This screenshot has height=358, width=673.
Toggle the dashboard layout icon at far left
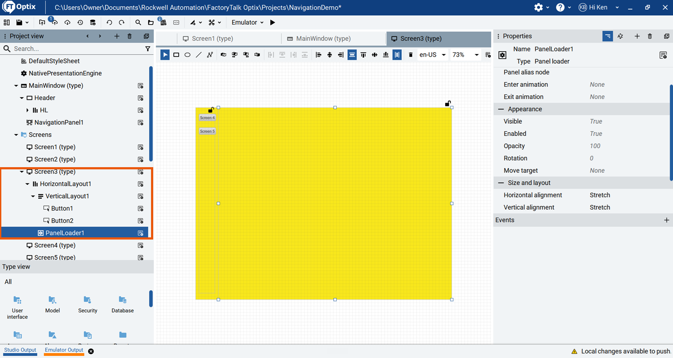pos(7,22)
